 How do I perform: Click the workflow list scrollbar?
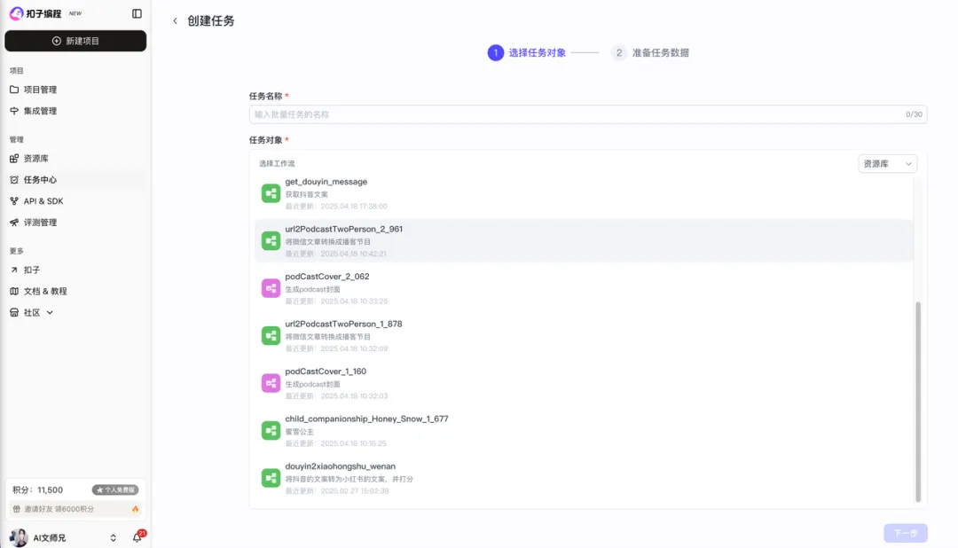[x=918, y=402]
